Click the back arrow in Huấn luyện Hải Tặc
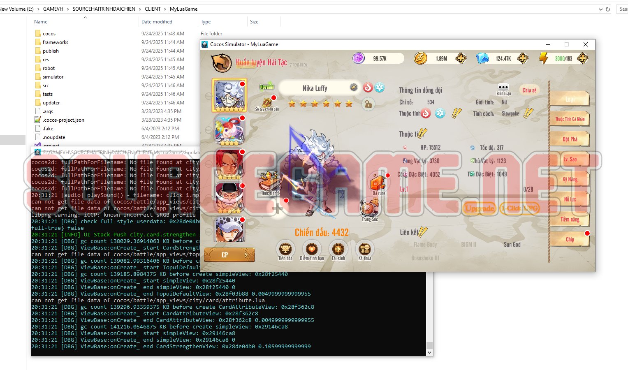 (221, 62)
